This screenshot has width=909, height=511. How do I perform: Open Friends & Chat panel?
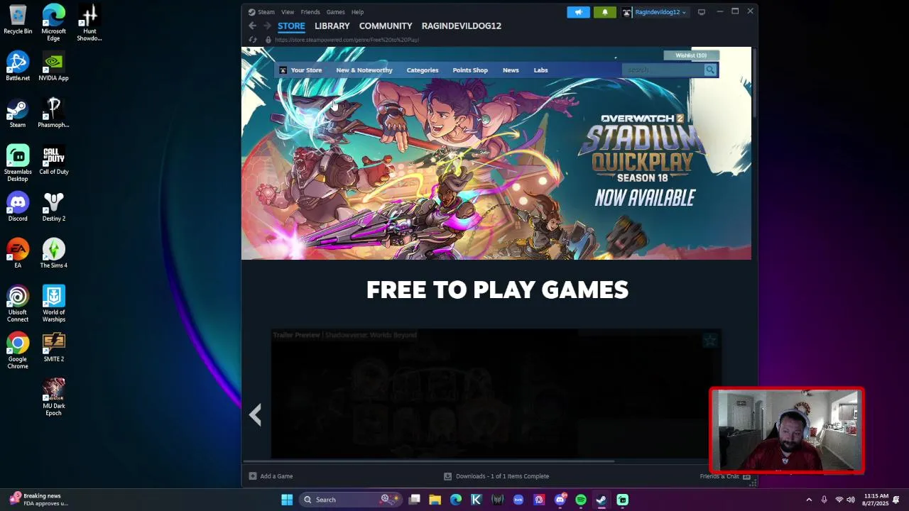725,476
